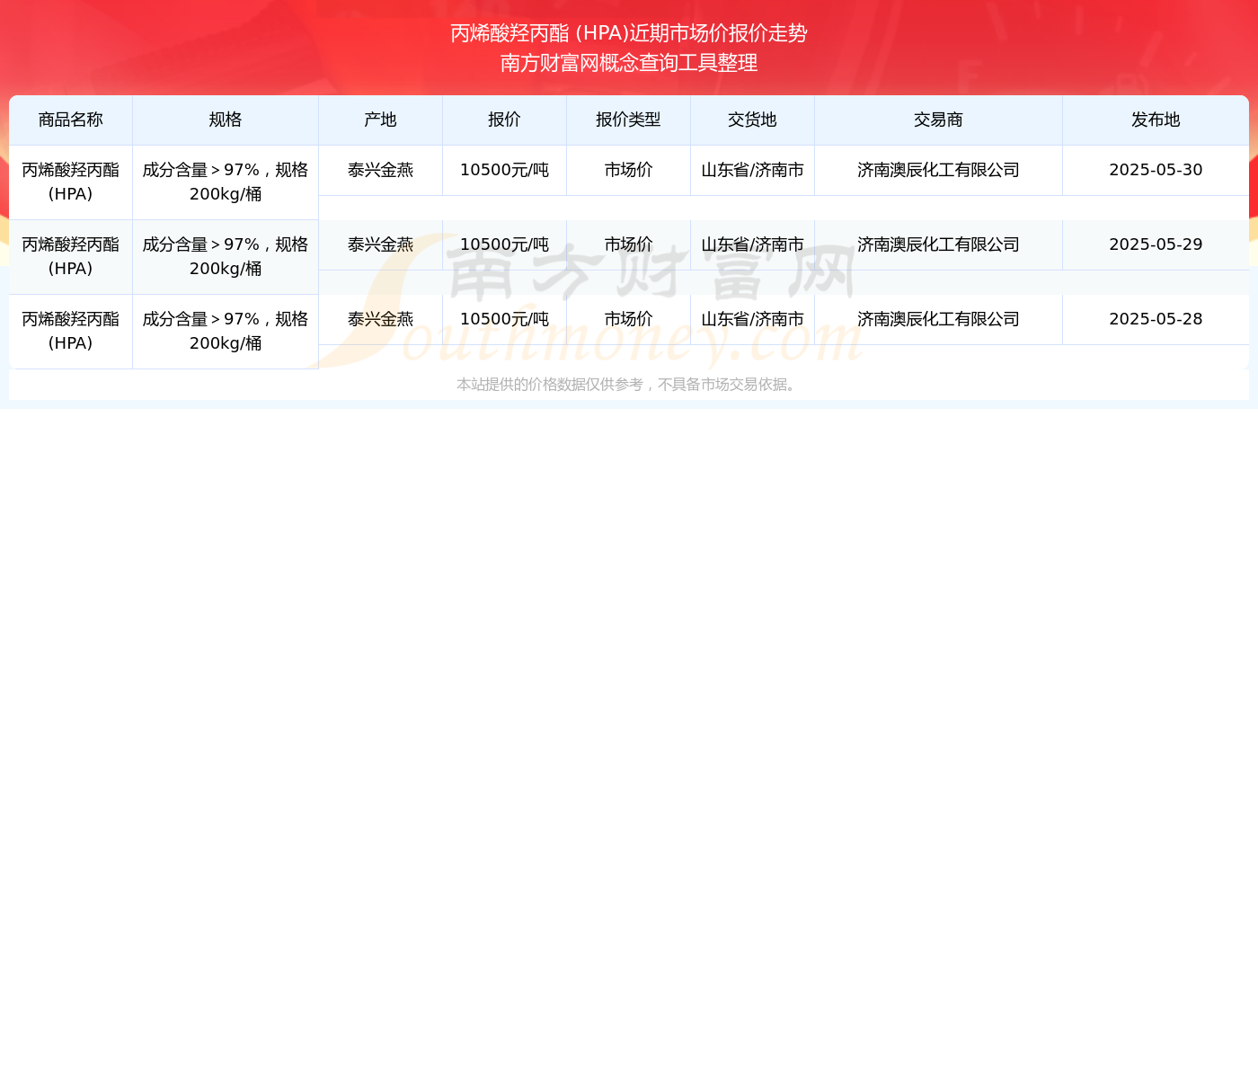Image resolution: width=1258 pixels, height=1083 pixels.
Task: Click the date 2025-05-29
Action: point(1156,245)
